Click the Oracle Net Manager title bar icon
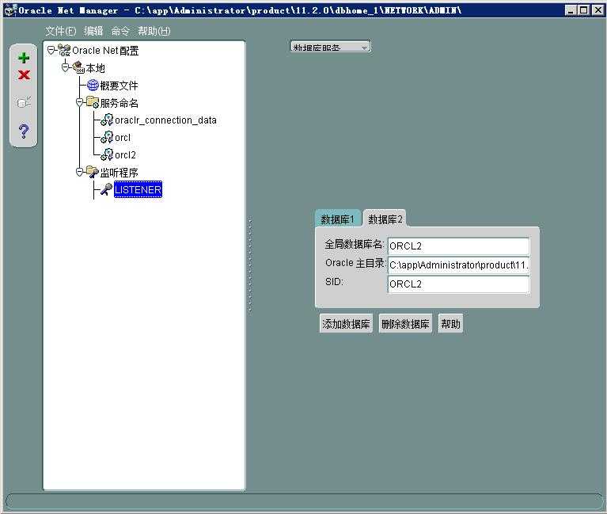 (10, 10)
